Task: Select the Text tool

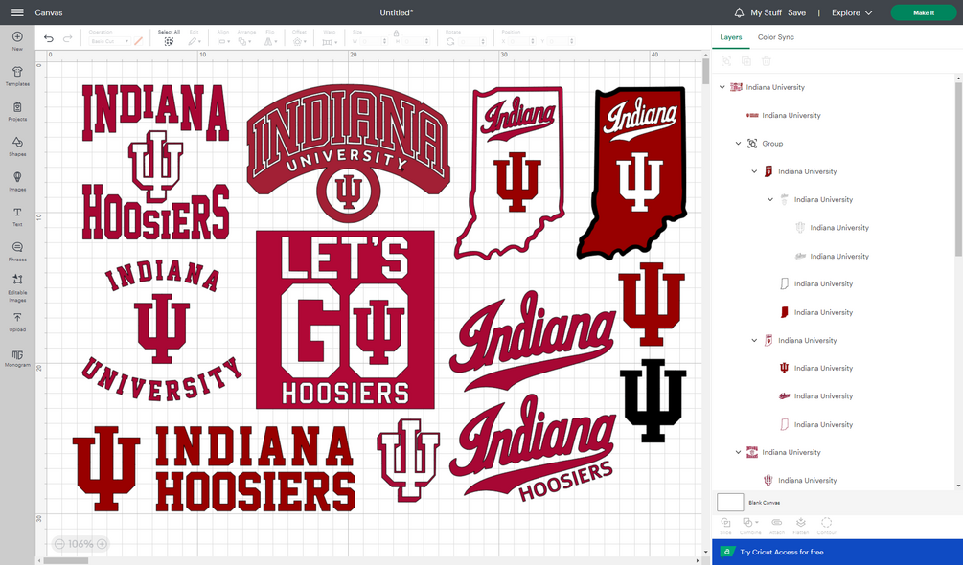Action: pos(17,215)
